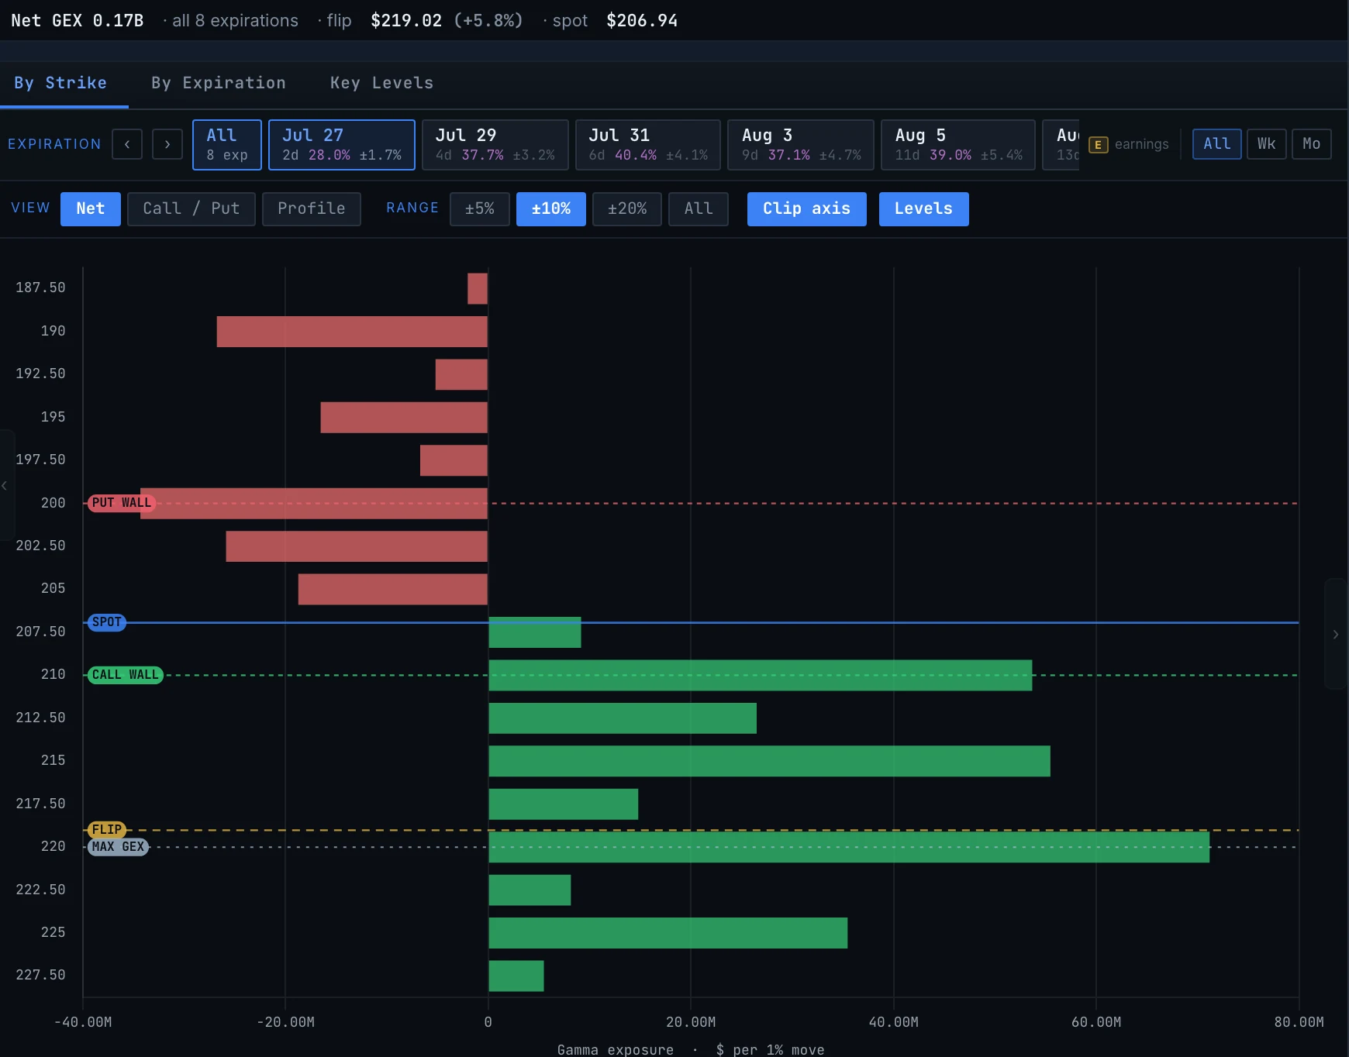Click the 220 strike green bar
The height and width of the screenshot is (1057, 1349).
click(849, 847)
